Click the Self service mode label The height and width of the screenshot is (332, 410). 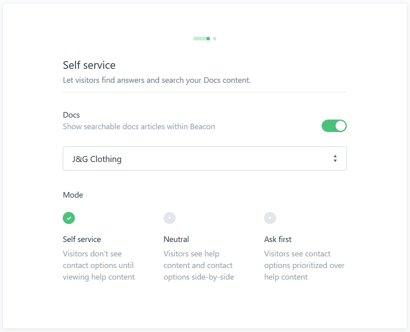coord(82,239)
